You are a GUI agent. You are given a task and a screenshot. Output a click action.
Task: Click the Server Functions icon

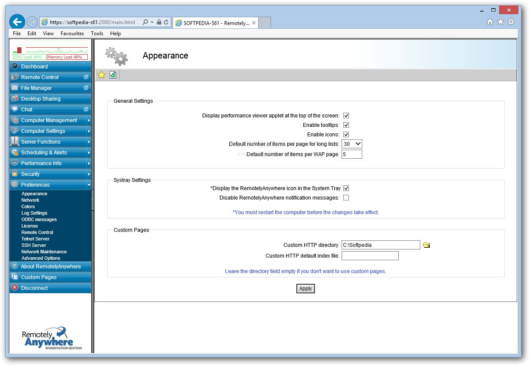[15, 141]
